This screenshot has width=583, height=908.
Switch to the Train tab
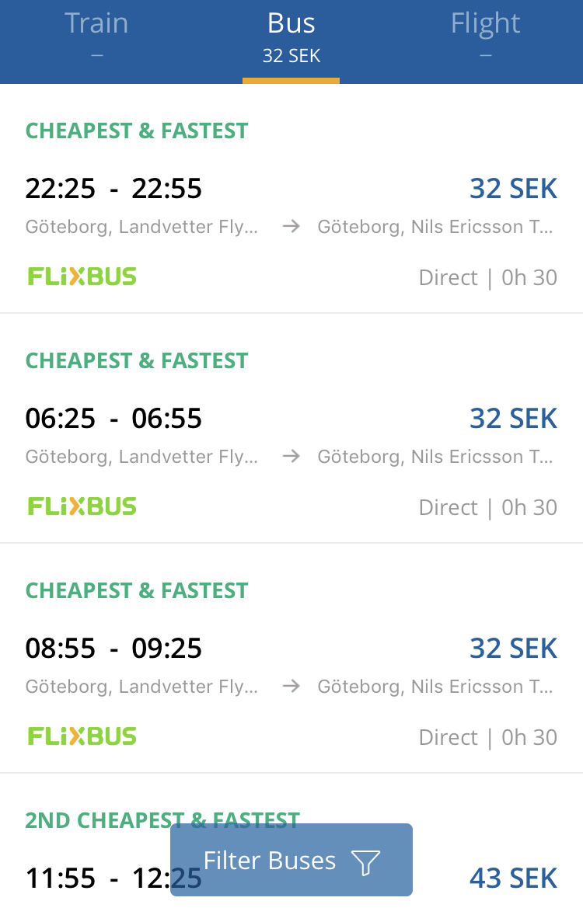click(96, 35)
